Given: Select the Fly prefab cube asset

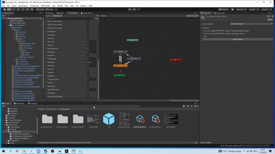Looking at the screenshot, I should pyautogui.click(x=109, y=119).
